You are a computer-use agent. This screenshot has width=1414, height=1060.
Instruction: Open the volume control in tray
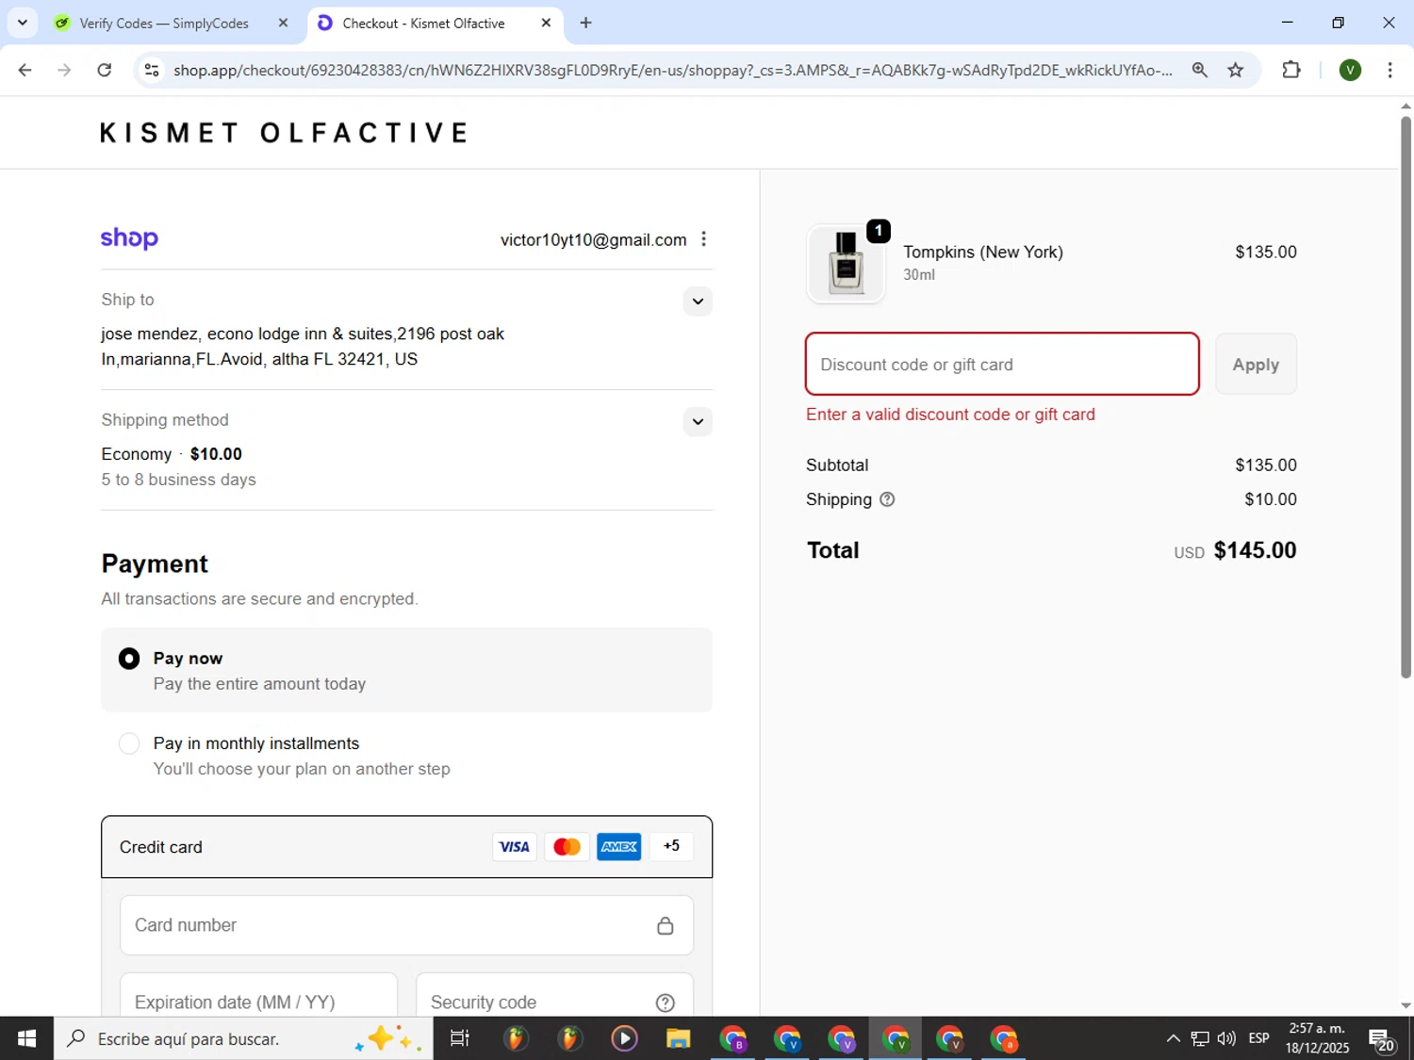1226,1038
